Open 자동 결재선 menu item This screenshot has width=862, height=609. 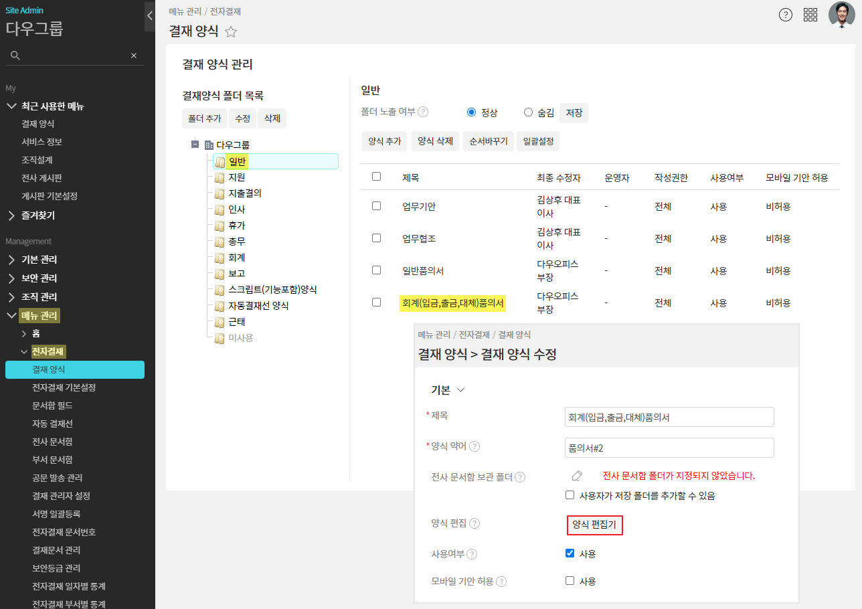(52, 424)
